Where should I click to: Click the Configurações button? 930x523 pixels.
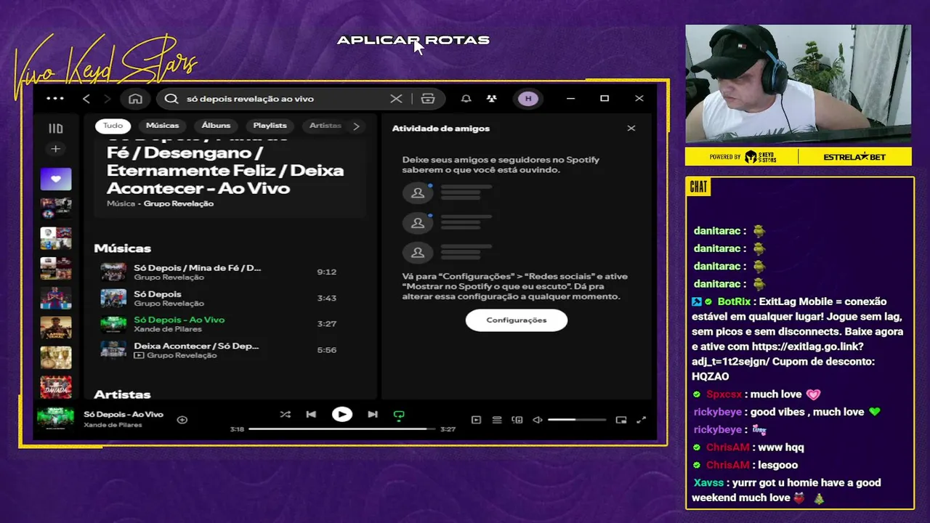click(517, 320)
